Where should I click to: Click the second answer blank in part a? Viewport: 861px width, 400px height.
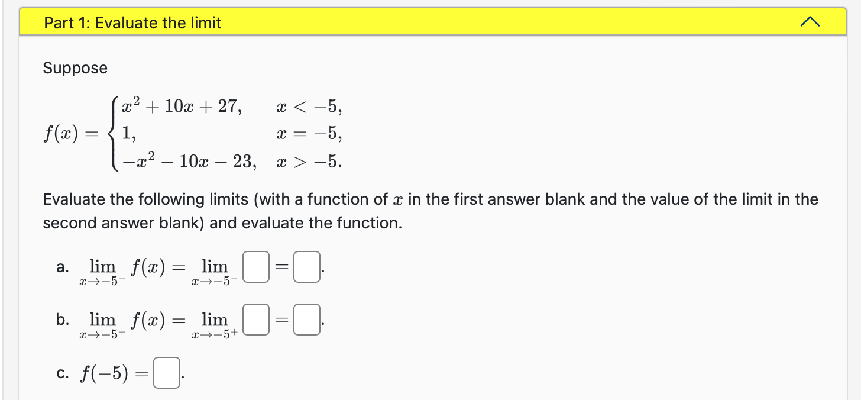[x=306, y=267]
